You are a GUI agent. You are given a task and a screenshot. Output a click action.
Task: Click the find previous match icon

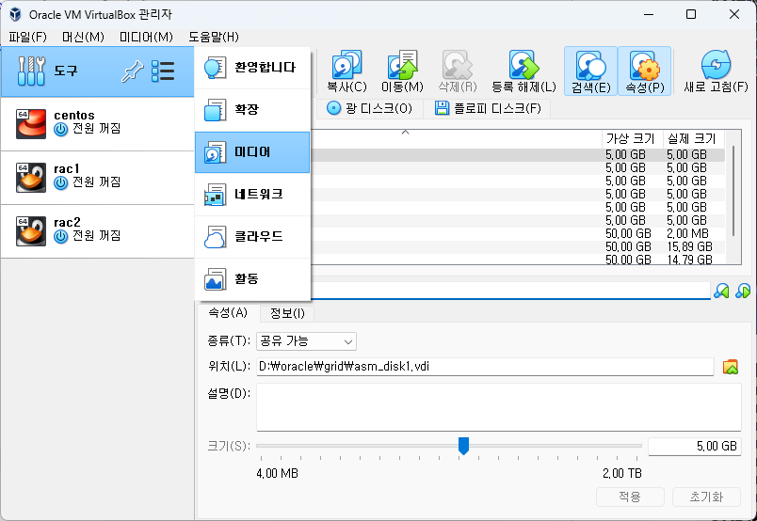pos(721,291)
